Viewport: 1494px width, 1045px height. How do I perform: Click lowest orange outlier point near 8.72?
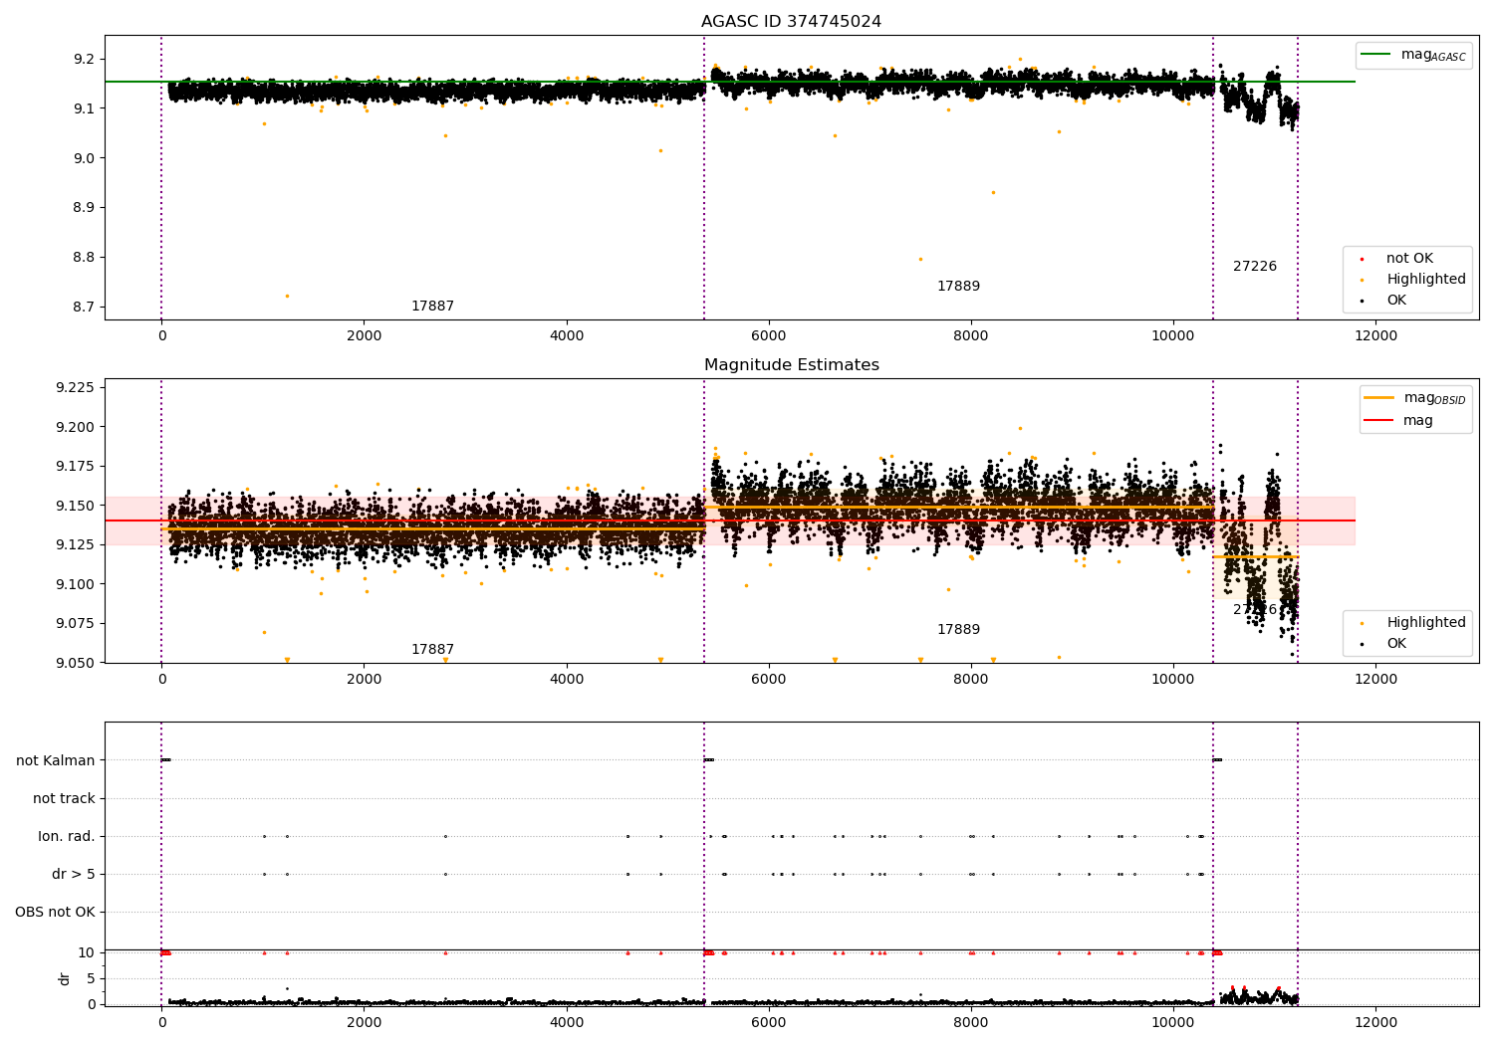click(x=287, y=296)
